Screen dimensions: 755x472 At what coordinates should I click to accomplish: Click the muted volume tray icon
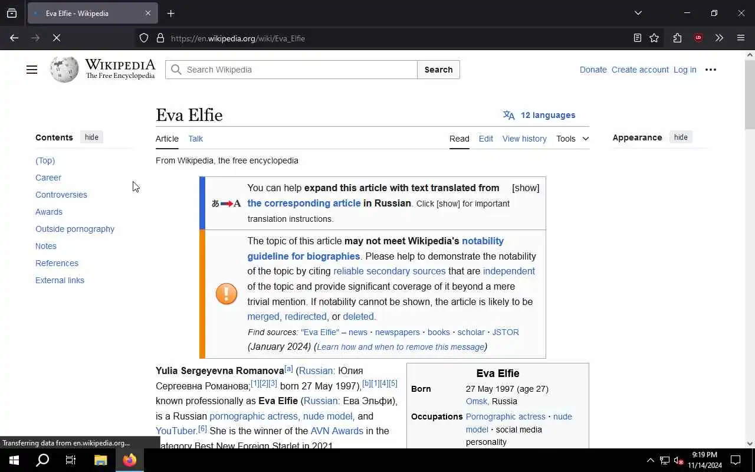point(679,460)
